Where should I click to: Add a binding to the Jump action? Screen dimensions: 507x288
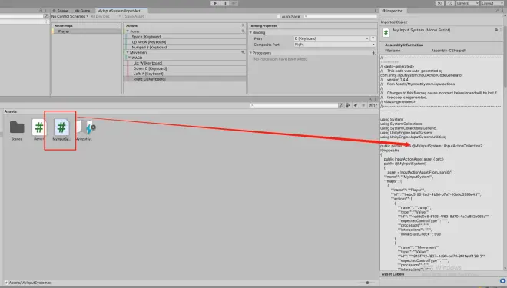[243, 31]
